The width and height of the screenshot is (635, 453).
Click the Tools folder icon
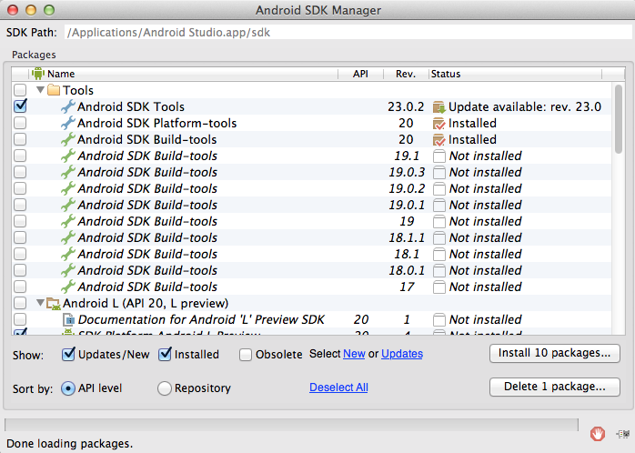click(x=54, y=90)
